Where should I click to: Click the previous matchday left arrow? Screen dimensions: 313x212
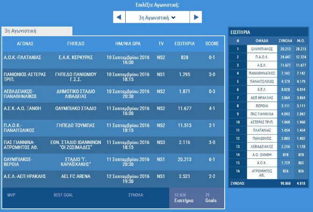[119, 18]
